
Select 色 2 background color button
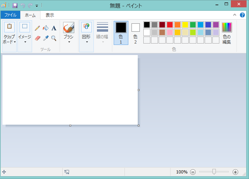pyautogui.click(x=135, y=33)
